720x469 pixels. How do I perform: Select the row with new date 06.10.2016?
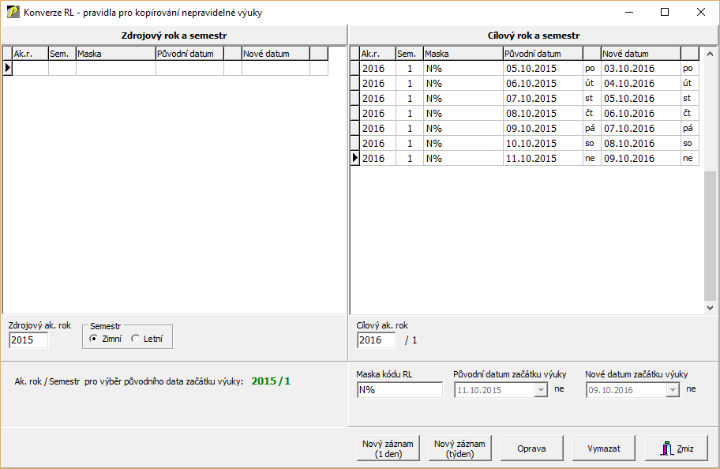tap(639, 114)
